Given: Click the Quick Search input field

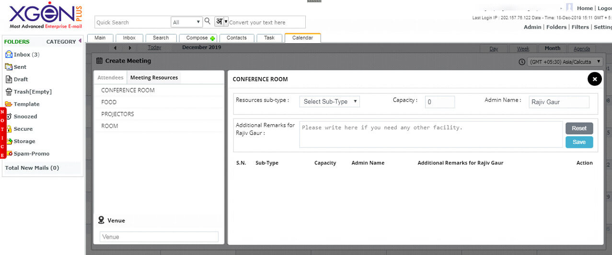Looking at the screenshot, I should pos(133,22).
